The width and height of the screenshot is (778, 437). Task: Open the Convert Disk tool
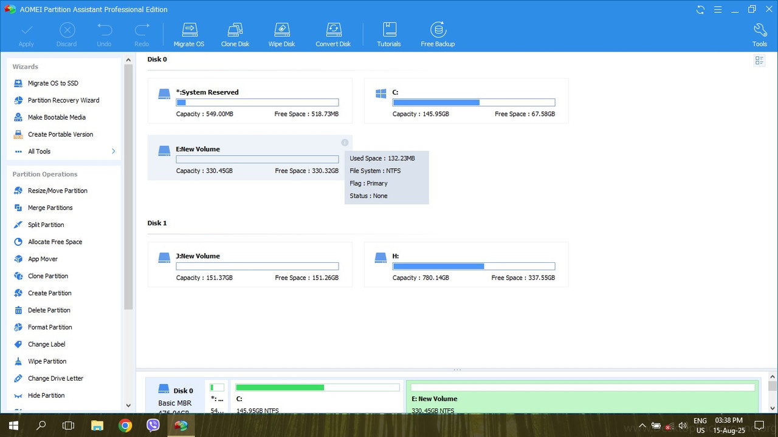pos(333,35)
